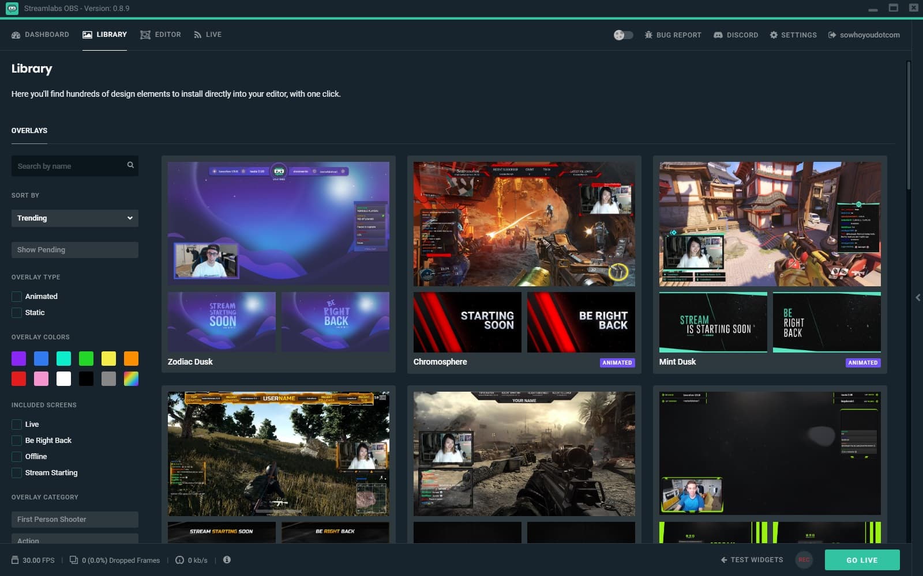Open Settings via the gear icon
The width and height of the screenshot is (923, 576).
pyautogui.click(x=774, y=35)
